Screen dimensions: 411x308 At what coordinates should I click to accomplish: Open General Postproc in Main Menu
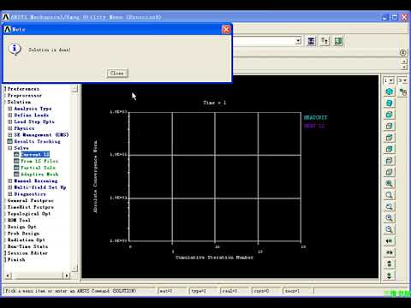(x=31, y=200)
